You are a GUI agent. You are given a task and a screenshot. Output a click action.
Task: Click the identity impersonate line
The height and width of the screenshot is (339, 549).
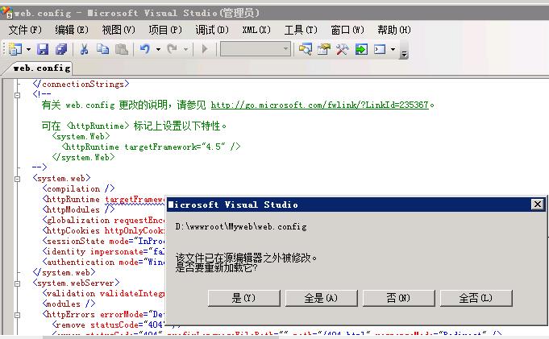pos(103,251)
